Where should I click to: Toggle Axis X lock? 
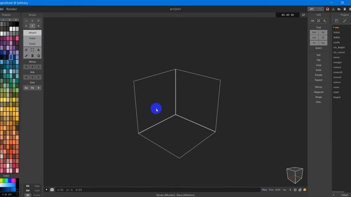click(26, 77)
